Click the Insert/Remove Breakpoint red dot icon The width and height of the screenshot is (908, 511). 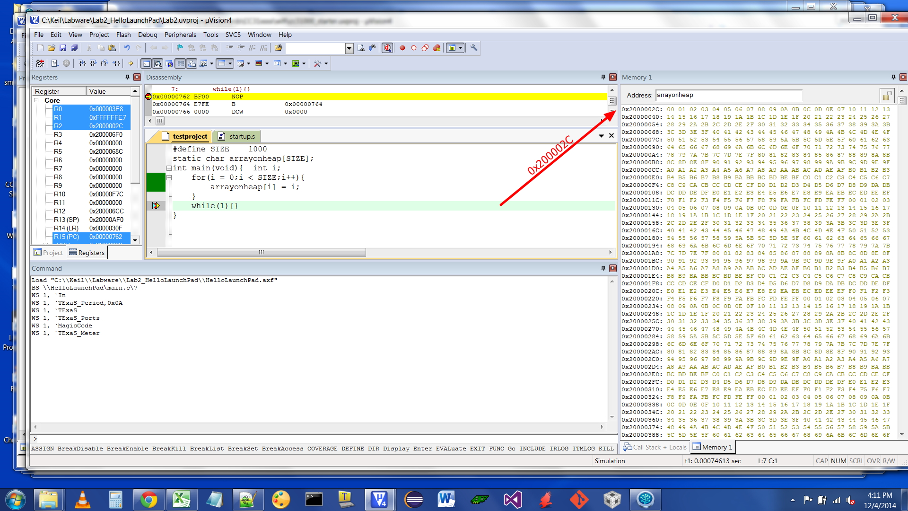[402, 48]
